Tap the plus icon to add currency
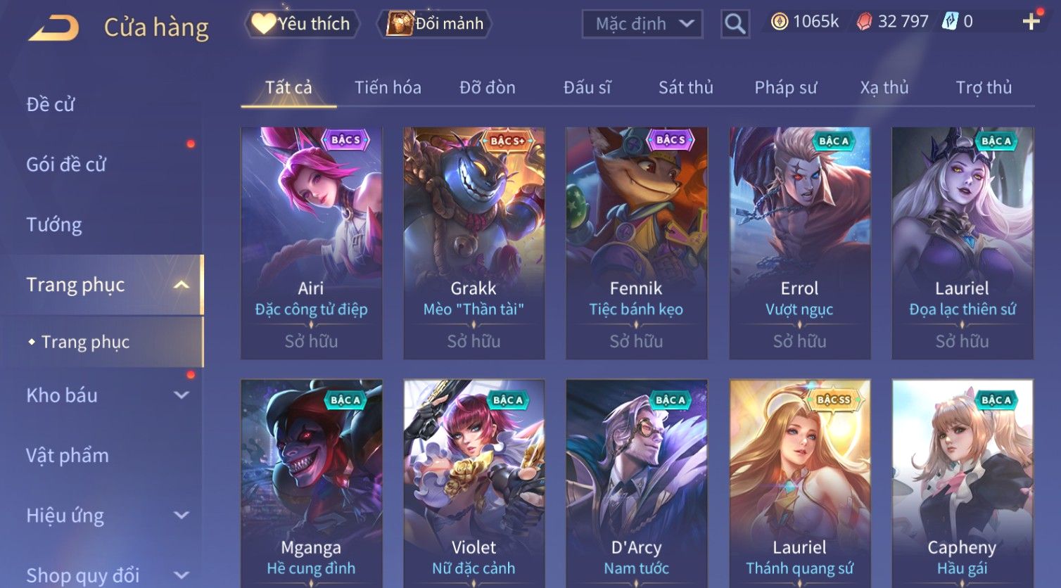 click(x=1031, y=22)
